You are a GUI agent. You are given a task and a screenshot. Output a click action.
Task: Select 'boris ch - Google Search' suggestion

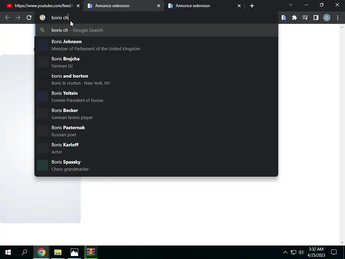click(156, 30)
